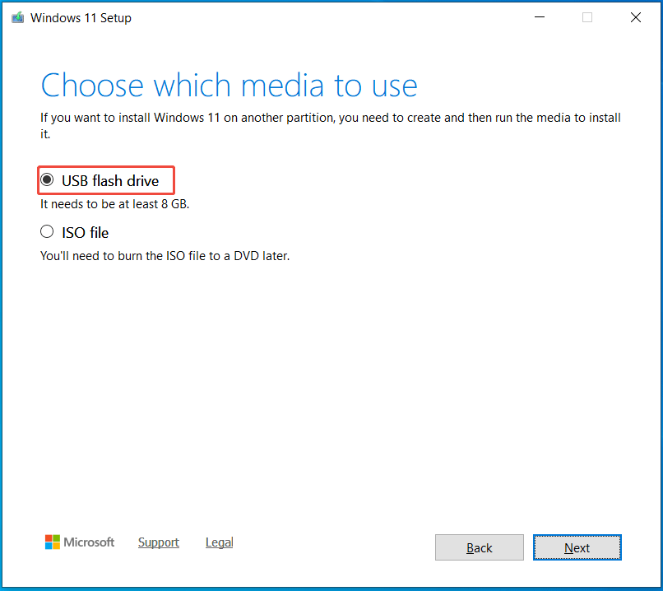Screen dimensions: 663x591
Task: Click the ISO file label text
Action: click(x=84, y=232)
